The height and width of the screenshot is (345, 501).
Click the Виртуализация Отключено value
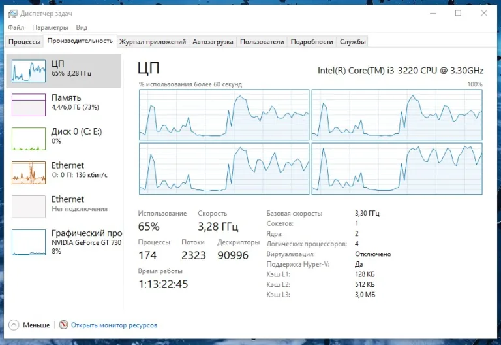tap(373, 254)
